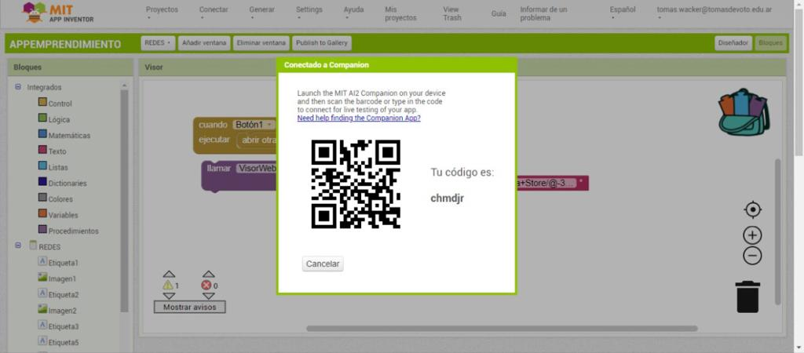Click the trash can icon
Screen dimensions: 804x353
(747, 297)
